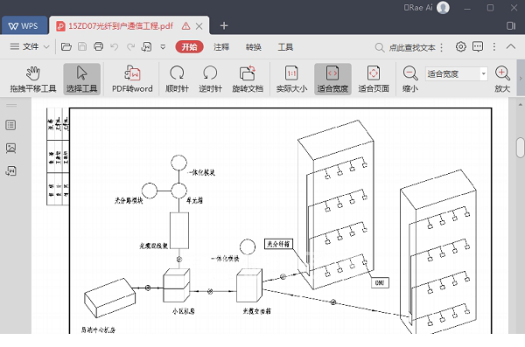Click the sidebar collapse handle lines
Screen dimensions: 525x347
coord(11,105)
